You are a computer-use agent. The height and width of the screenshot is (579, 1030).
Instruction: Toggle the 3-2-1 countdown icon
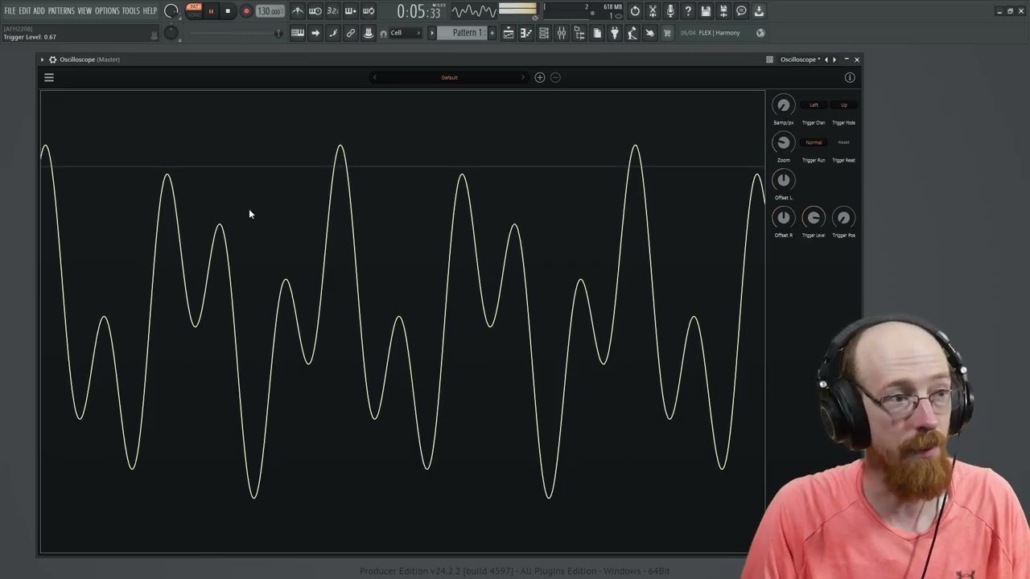point(332,11)
